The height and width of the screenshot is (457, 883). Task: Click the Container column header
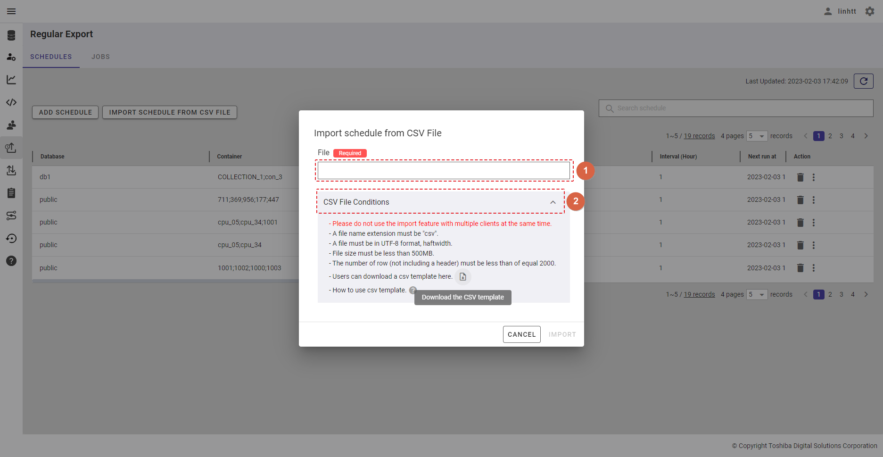230,157
